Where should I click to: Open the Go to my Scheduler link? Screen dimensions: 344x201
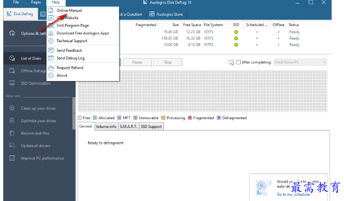click(293, 194)
